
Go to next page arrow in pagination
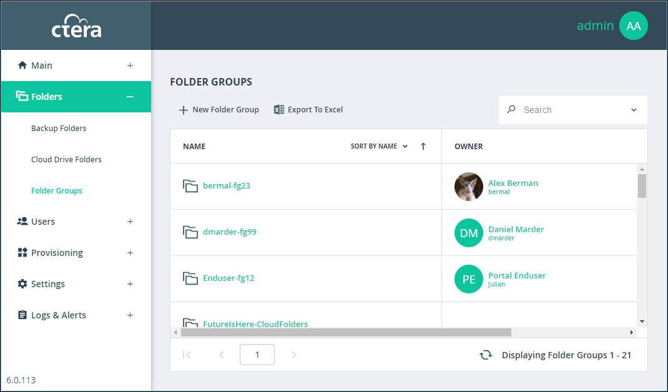294,355
